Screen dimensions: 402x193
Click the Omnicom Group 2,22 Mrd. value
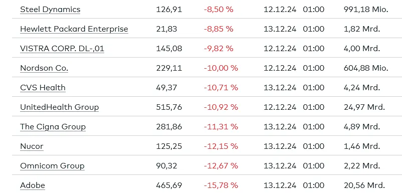tap(362, 165)
